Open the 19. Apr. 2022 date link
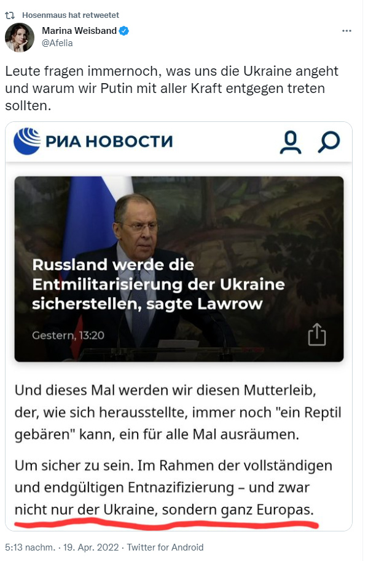Image resolution: width=368 pixels, height=561 pixels. 91,547
